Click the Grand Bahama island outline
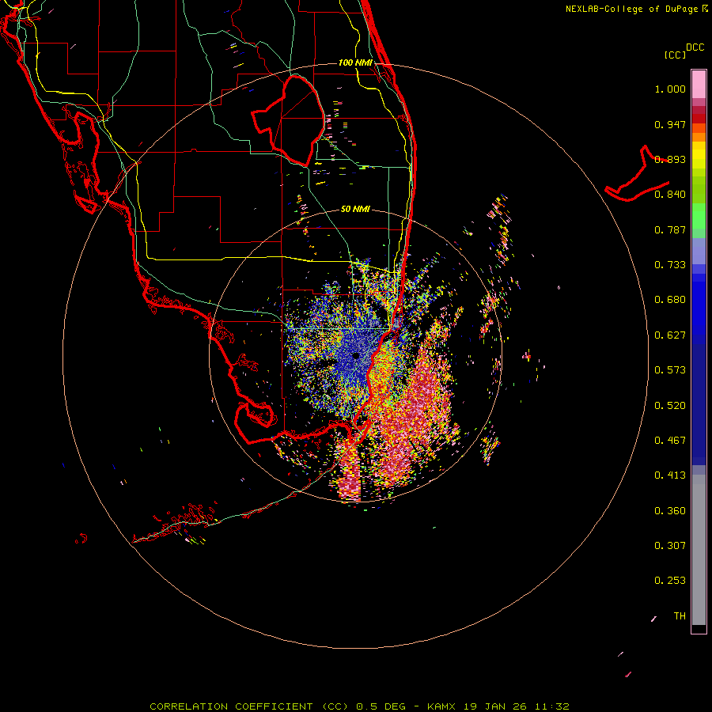 (x=637, y=174)
